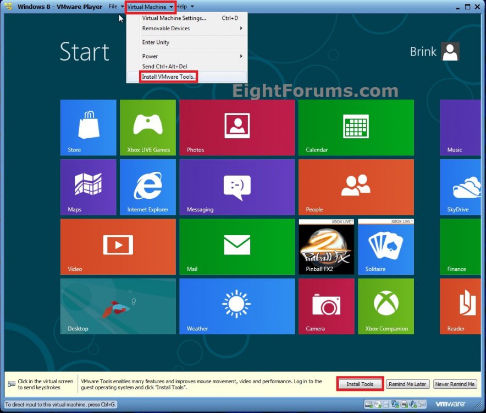
Task: Click the sound card status icon
Action: (x=412, y=404)
